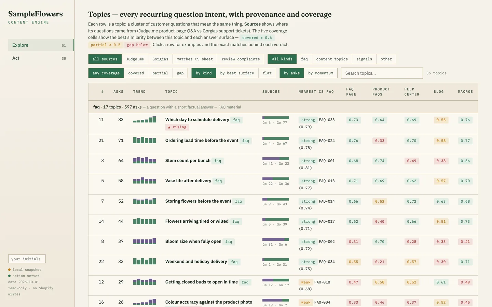Image resolution: width=492 pixels, height=307 pixels.
Task: Click the TREND column header
Action: (139, 92)
